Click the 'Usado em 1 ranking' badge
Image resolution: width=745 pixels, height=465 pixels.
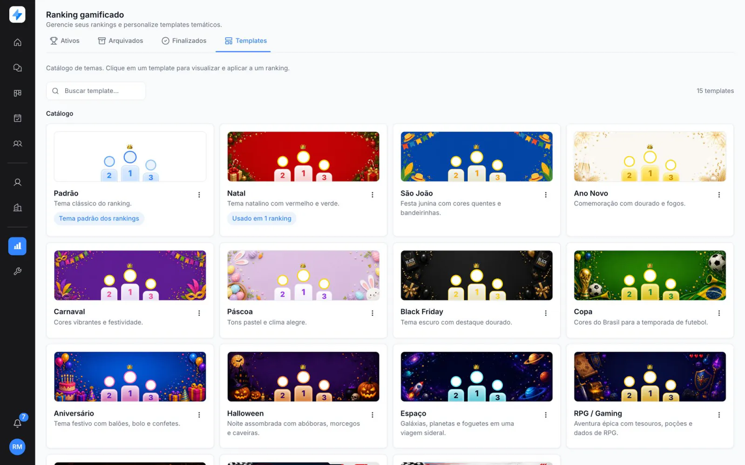262,219
